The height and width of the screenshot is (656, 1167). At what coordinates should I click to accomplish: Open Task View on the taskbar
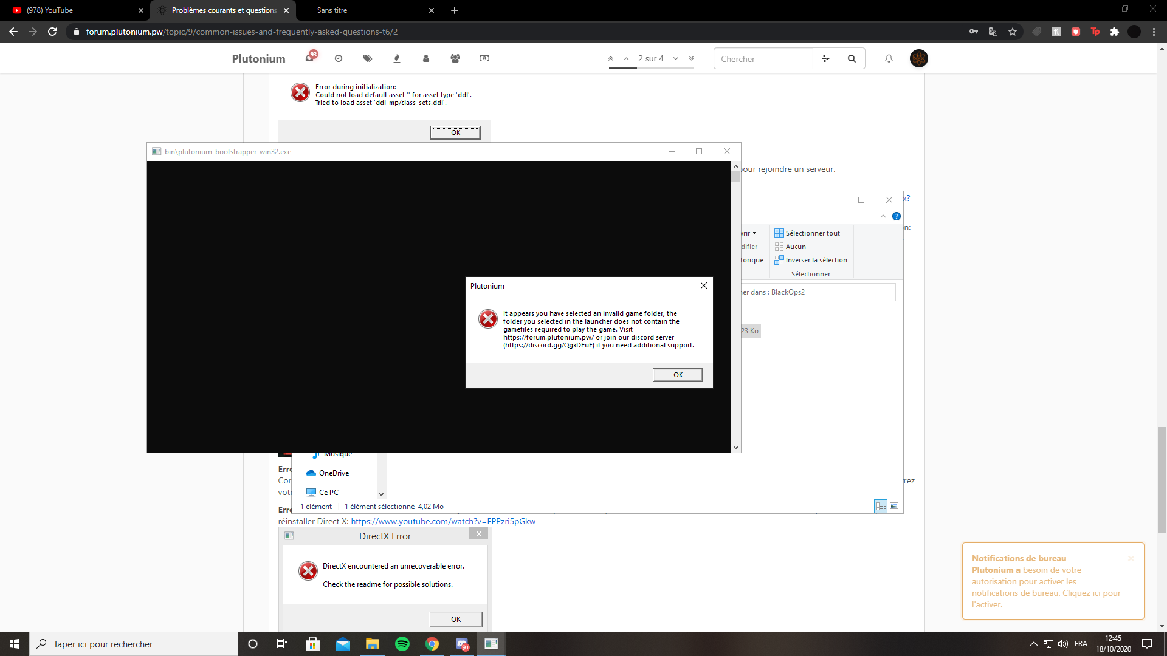[282, 644]
